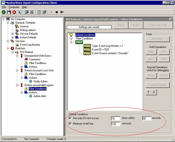This screenshot has height=142, width=175.
Task: Collapse the Services tree node
Action: coord(8,41)
